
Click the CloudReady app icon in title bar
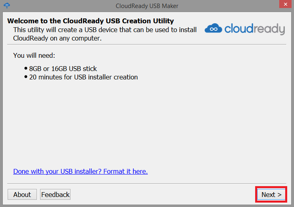(7, 6)
